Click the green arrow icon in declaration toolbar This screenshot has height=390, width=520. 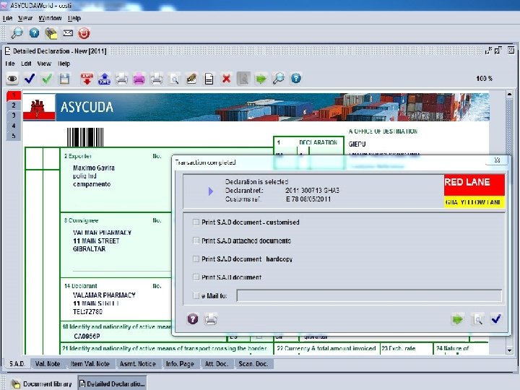[x=261, y=79]
